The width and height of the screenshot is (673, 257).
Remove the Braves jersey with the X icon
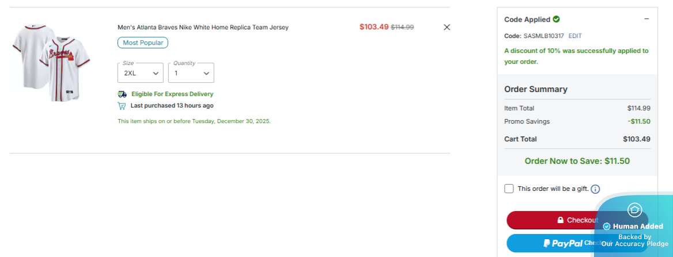[447, 27]
